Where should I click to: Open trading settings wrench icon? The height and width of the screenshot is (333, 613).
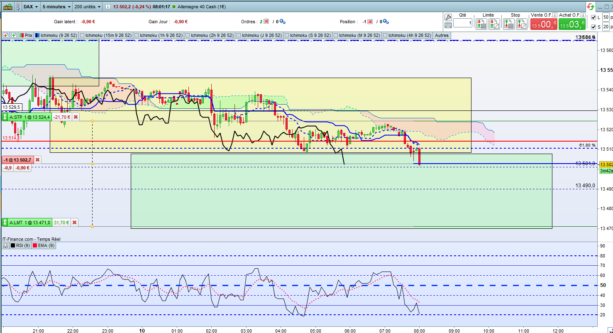[x=448, y=17]
